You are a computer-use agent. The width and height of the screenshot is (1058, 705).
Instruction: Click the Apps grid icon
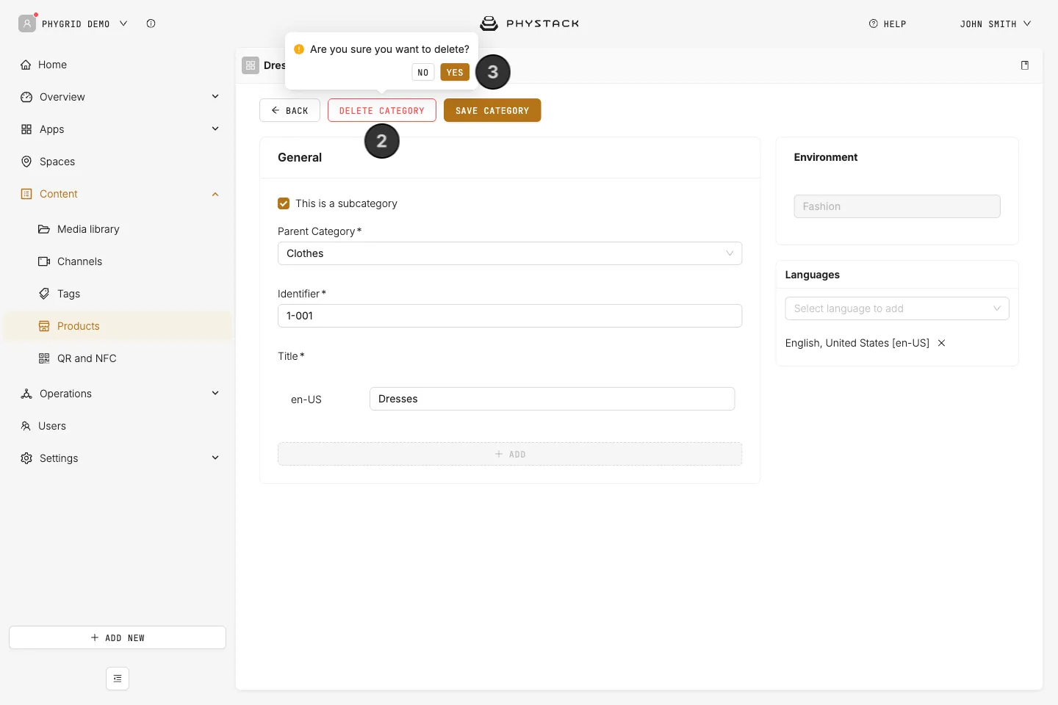26,129
